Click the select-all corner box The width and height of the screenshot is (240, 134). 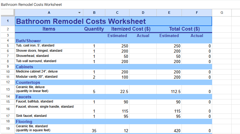(x=7, y=13)
